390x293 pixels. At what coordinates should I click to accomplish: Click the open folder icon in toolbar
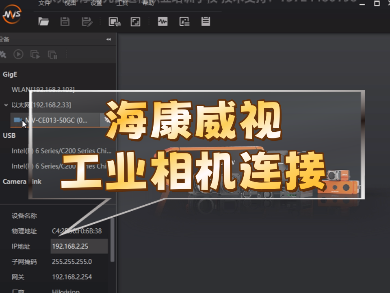(43, 22)
